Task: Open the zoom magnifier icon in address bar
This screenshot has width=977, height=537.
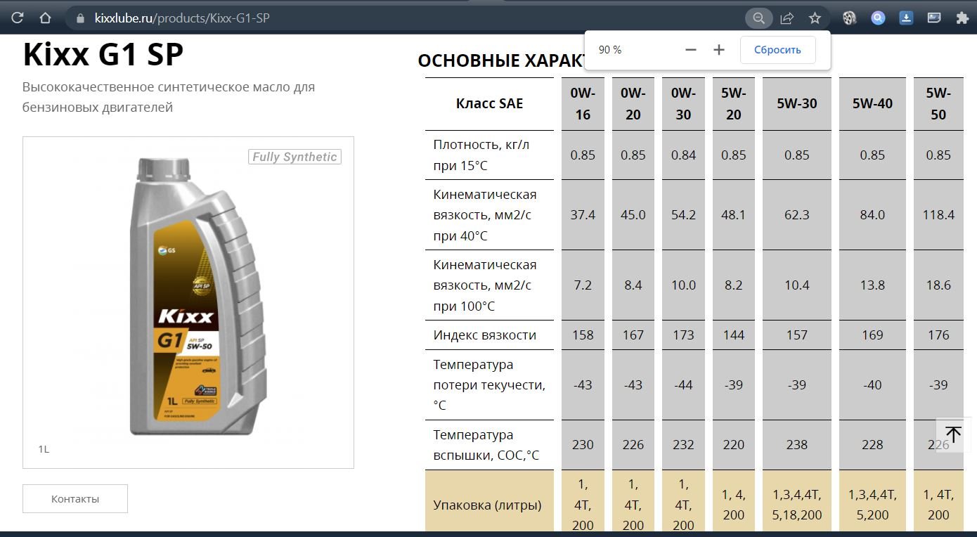Action: [758, 18]
